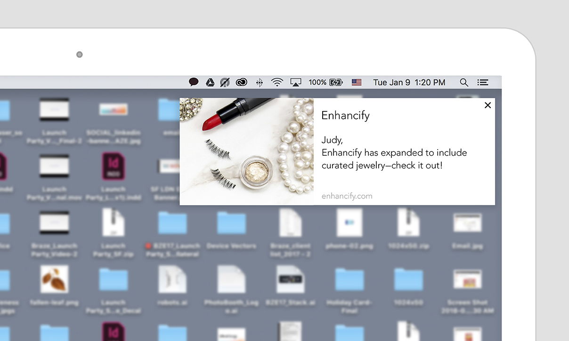Click the notification's cosmetics image
The width and height of the screenshot is (569, 341).
click(246, 151)
